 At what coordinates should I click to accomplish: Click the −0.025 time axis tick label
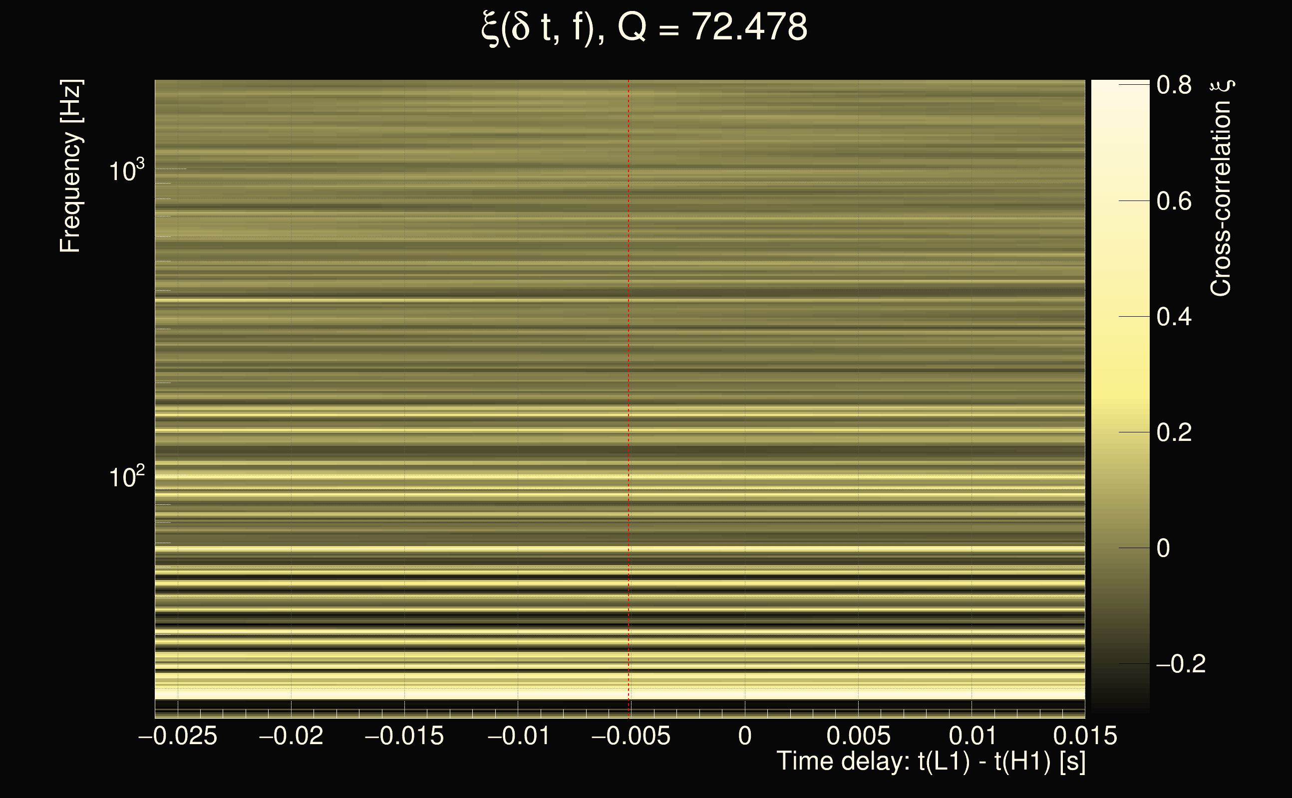coord(178,736)
